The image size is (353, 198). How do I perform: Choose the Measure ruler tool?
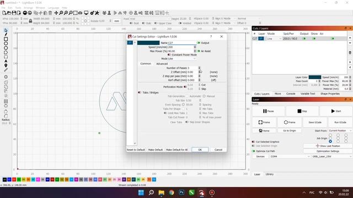[6, 70]
